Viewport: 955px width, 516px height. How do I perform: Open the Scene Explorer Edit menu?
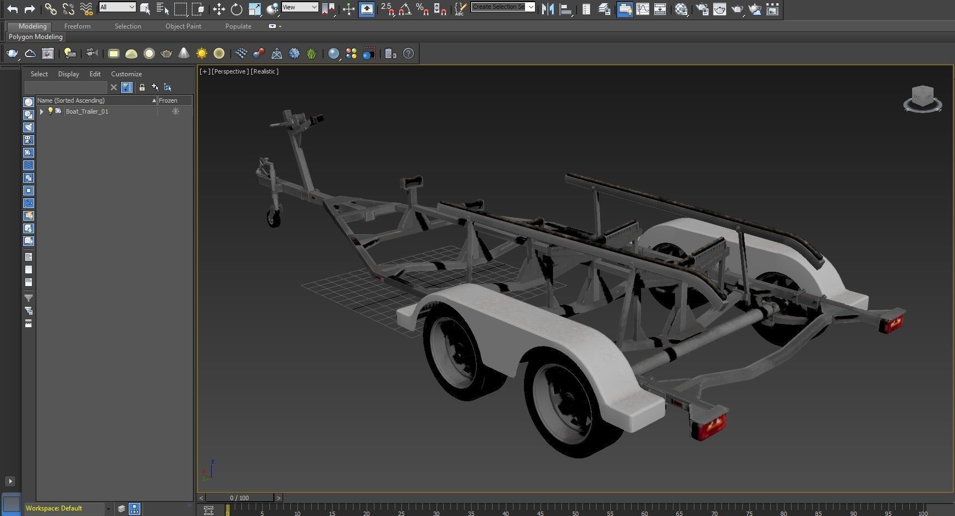pyautogui.click(x=95, y=74)
